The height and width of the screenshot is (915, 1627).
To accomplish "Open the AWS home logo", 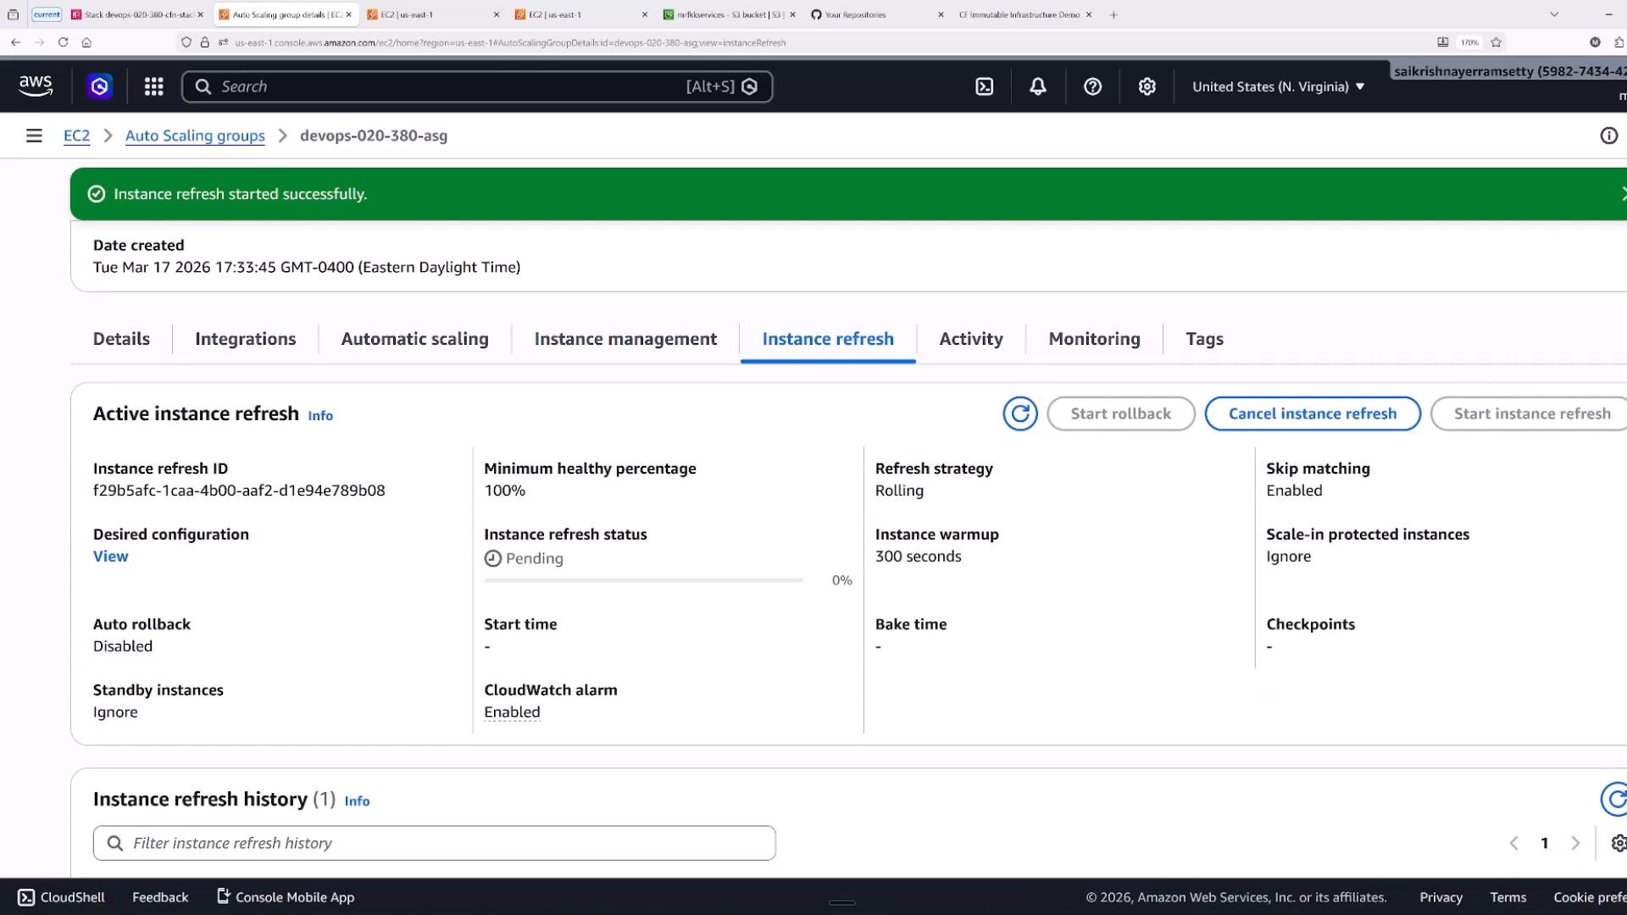I will pyautogui.click(x=36, y=86).
